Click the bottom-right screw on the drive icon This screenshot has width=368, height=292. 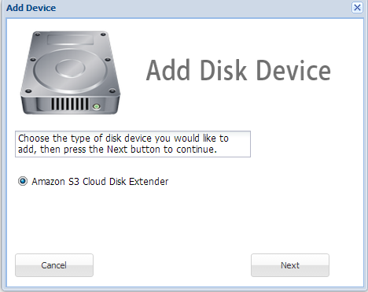click(x=112, y=91)
